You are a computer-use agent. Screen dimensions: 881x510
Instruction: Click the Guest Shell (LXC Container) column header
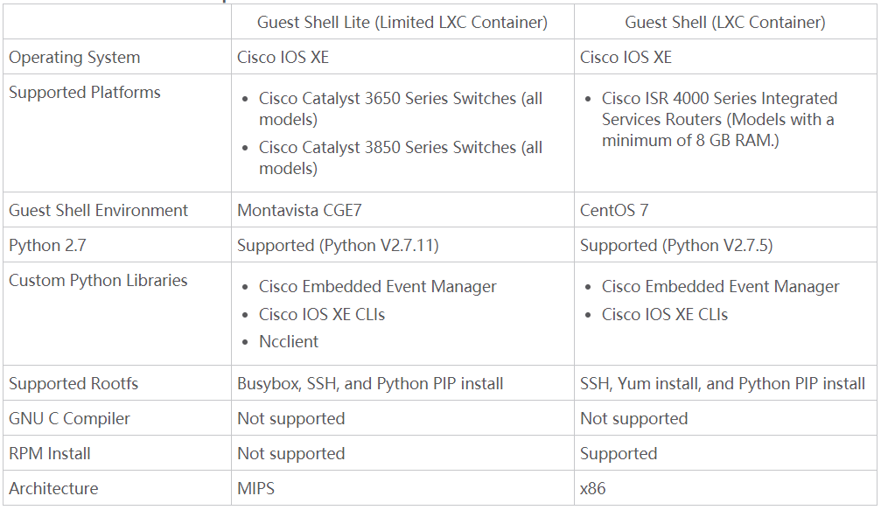(x=724, y=22)
